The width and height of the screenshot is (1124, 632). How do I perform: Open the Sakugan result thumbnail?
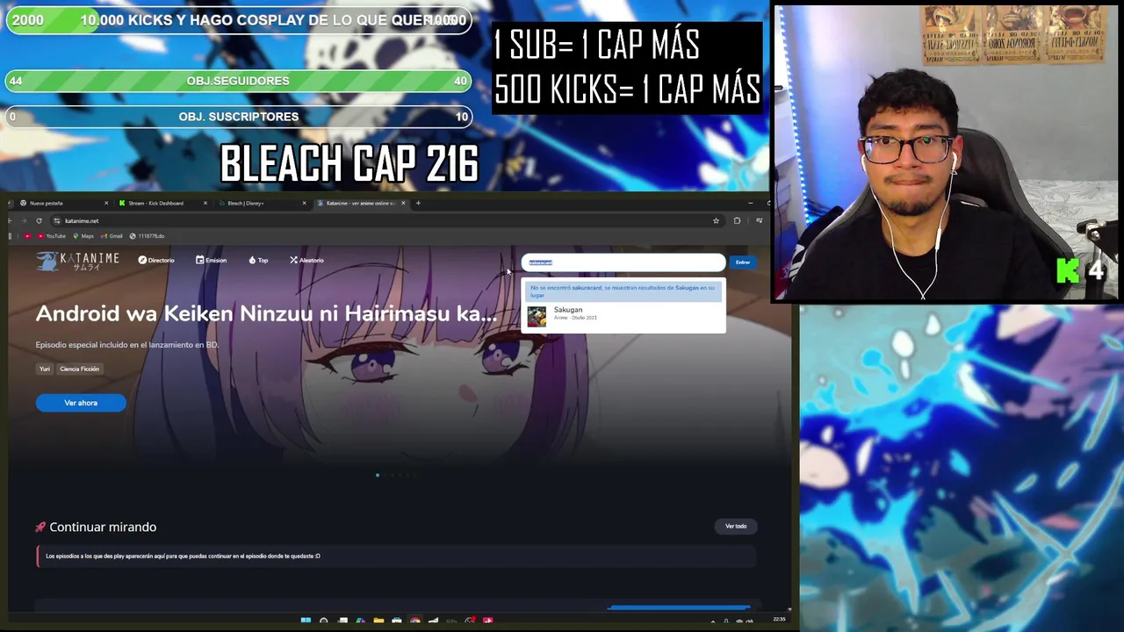click(x=537, y=315)
